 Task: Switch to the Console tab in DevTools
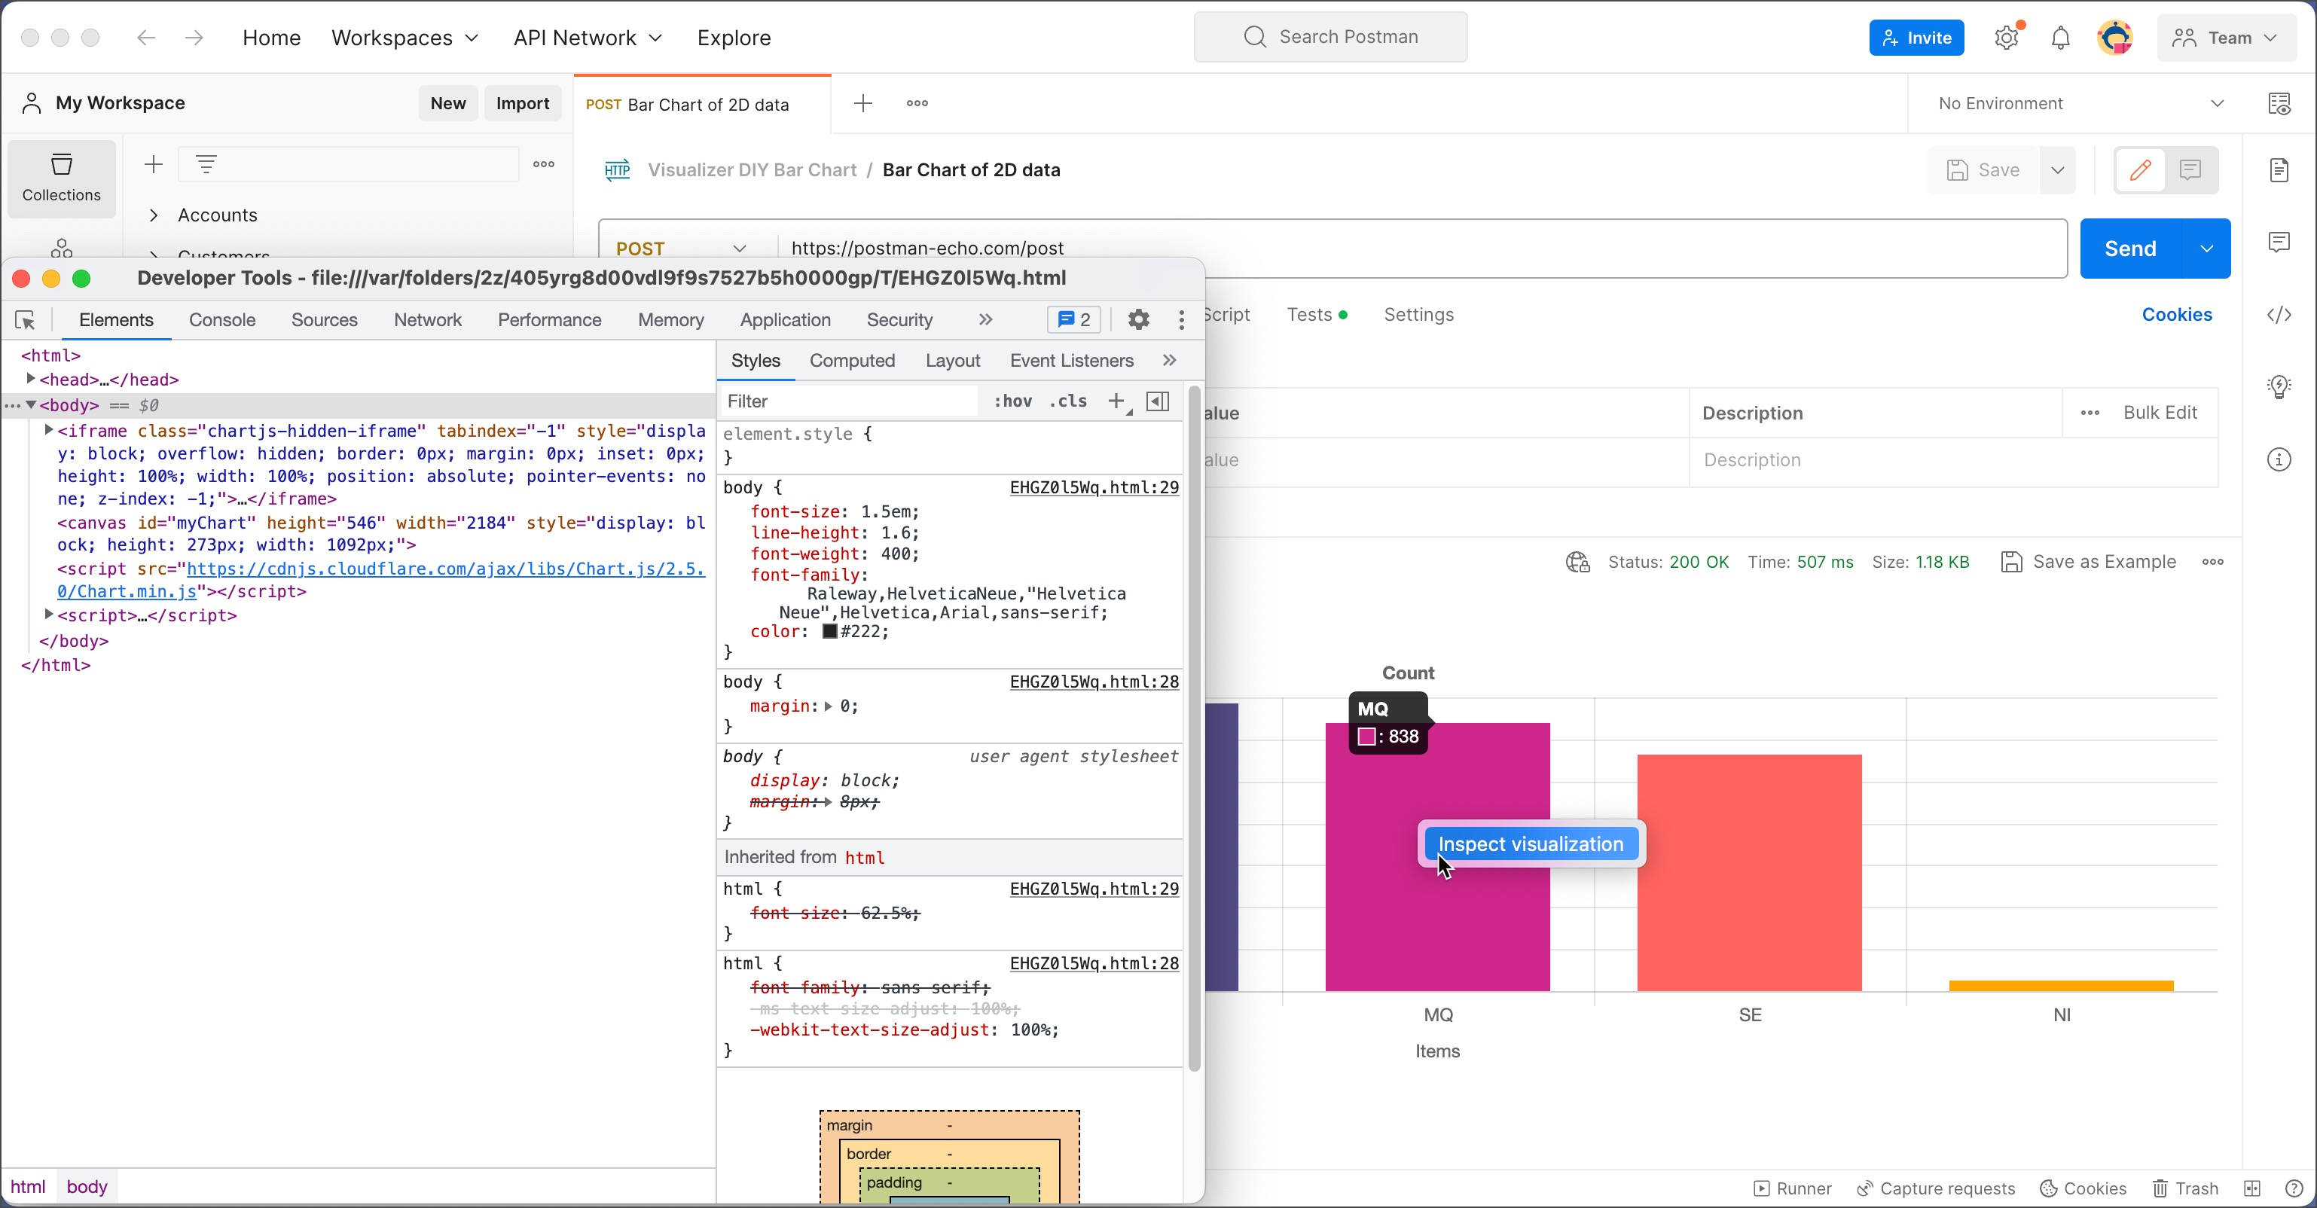tap(222, 320)
